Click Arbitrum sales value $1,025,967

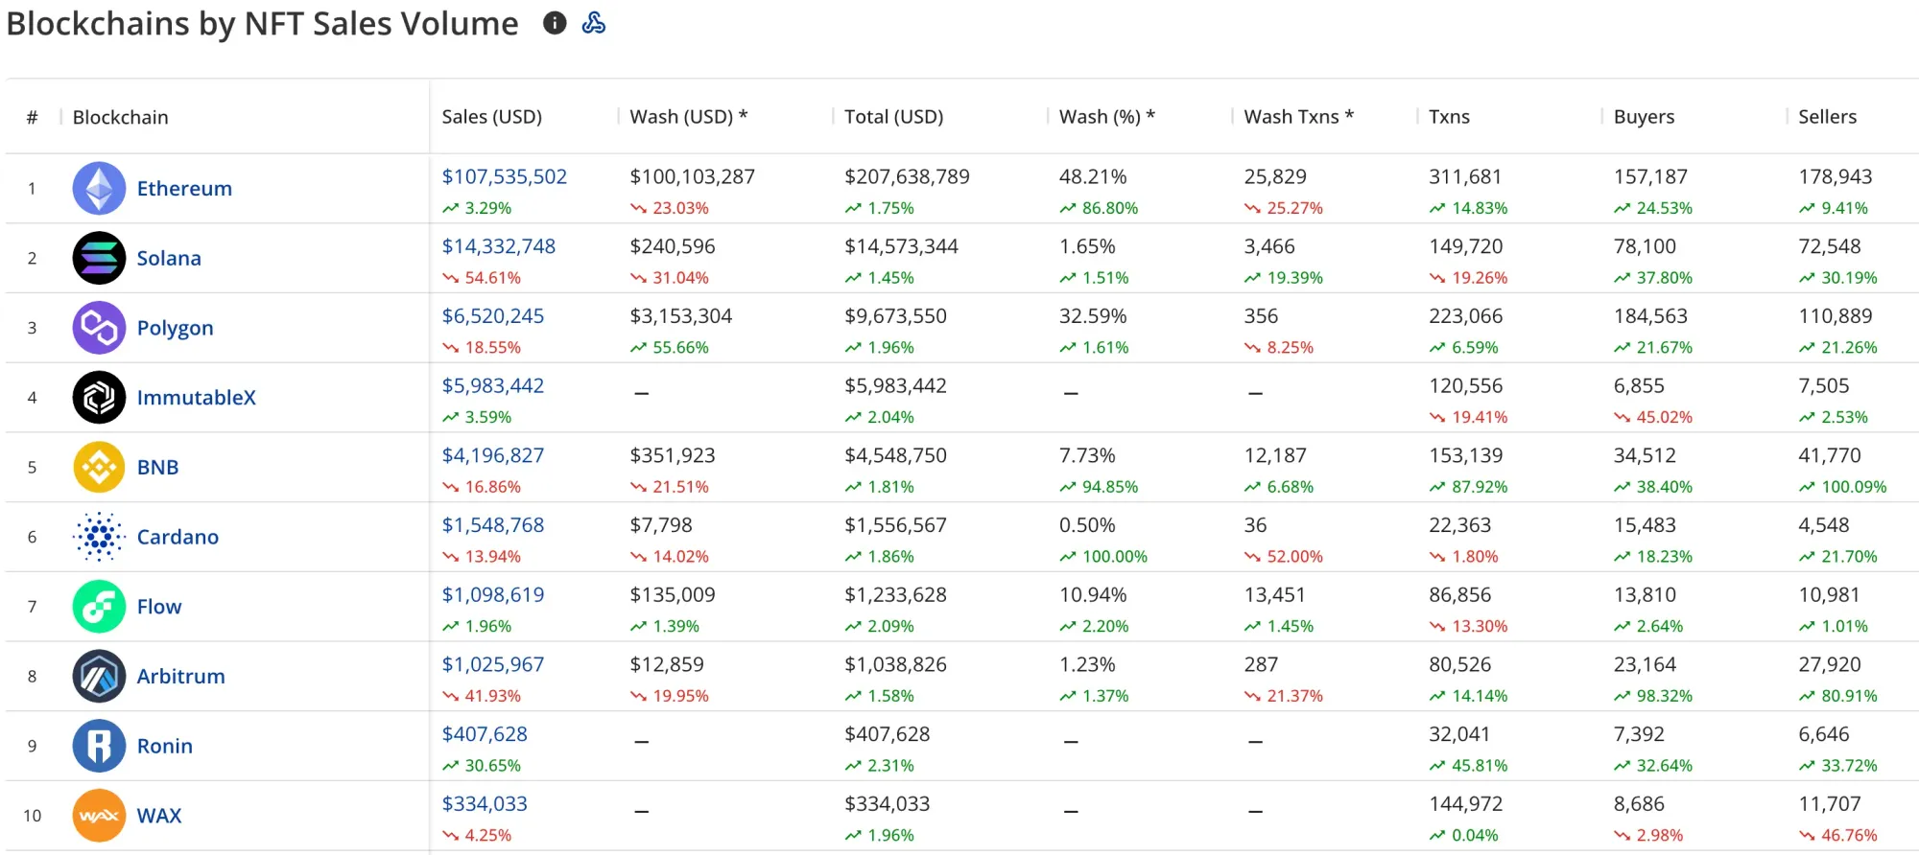tap(492, 664)
